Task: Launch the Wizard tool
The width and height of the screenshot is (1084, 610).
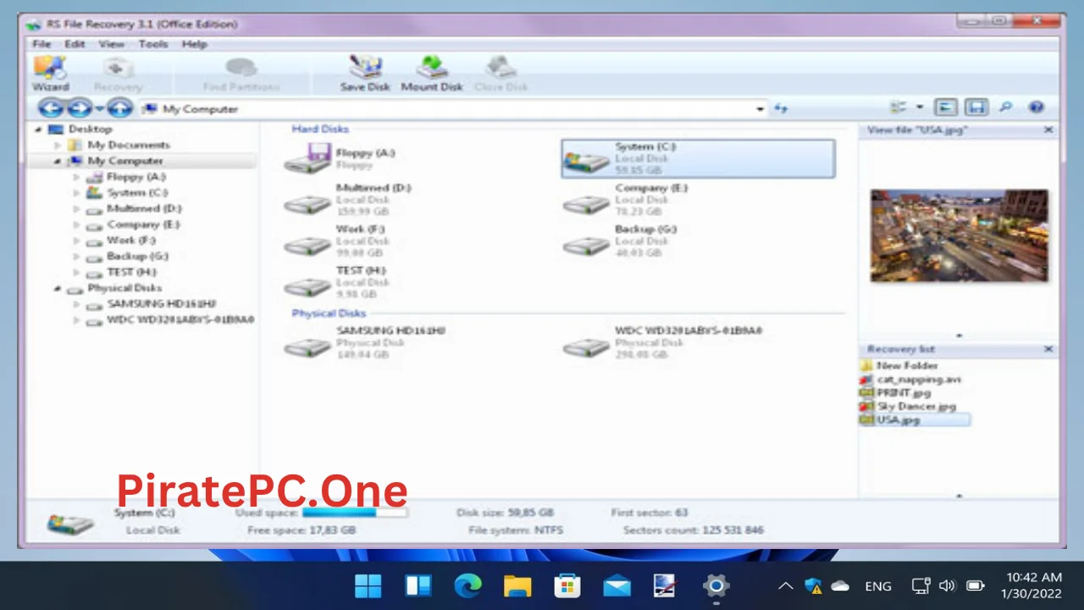Action: [50, 73]
